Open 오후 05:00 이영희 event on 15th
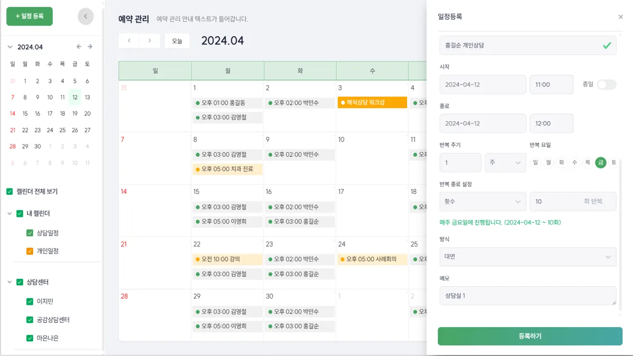 (x=227, y=222)
